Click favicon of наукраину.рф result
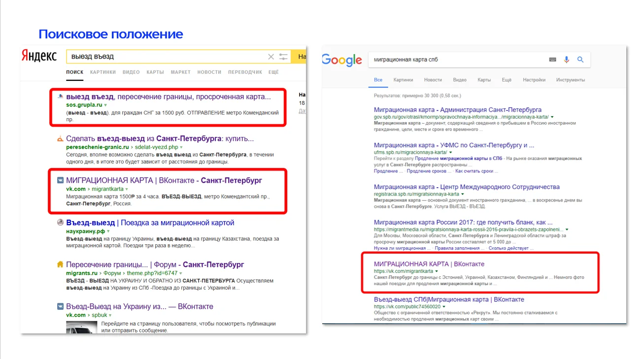 click(x=60, y=223)
